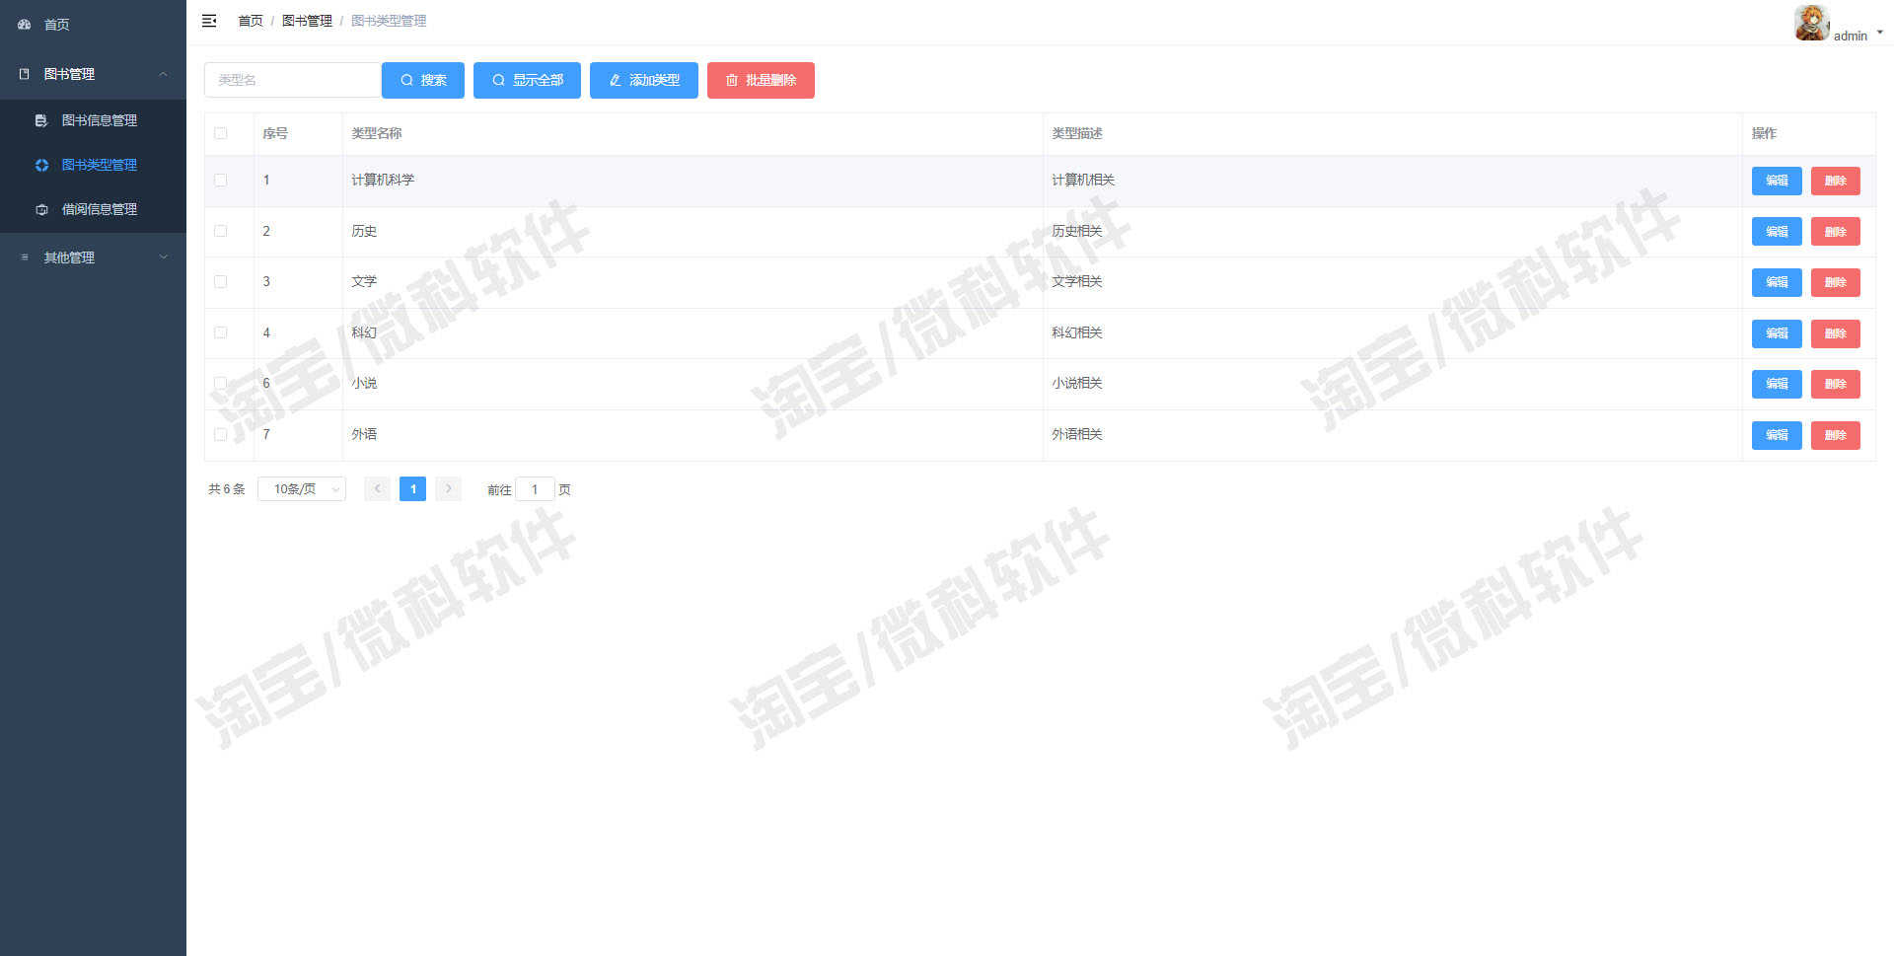Screen dimensions: 1894x956
Task: Edit the 历史 row
Action: point(1777,232)
